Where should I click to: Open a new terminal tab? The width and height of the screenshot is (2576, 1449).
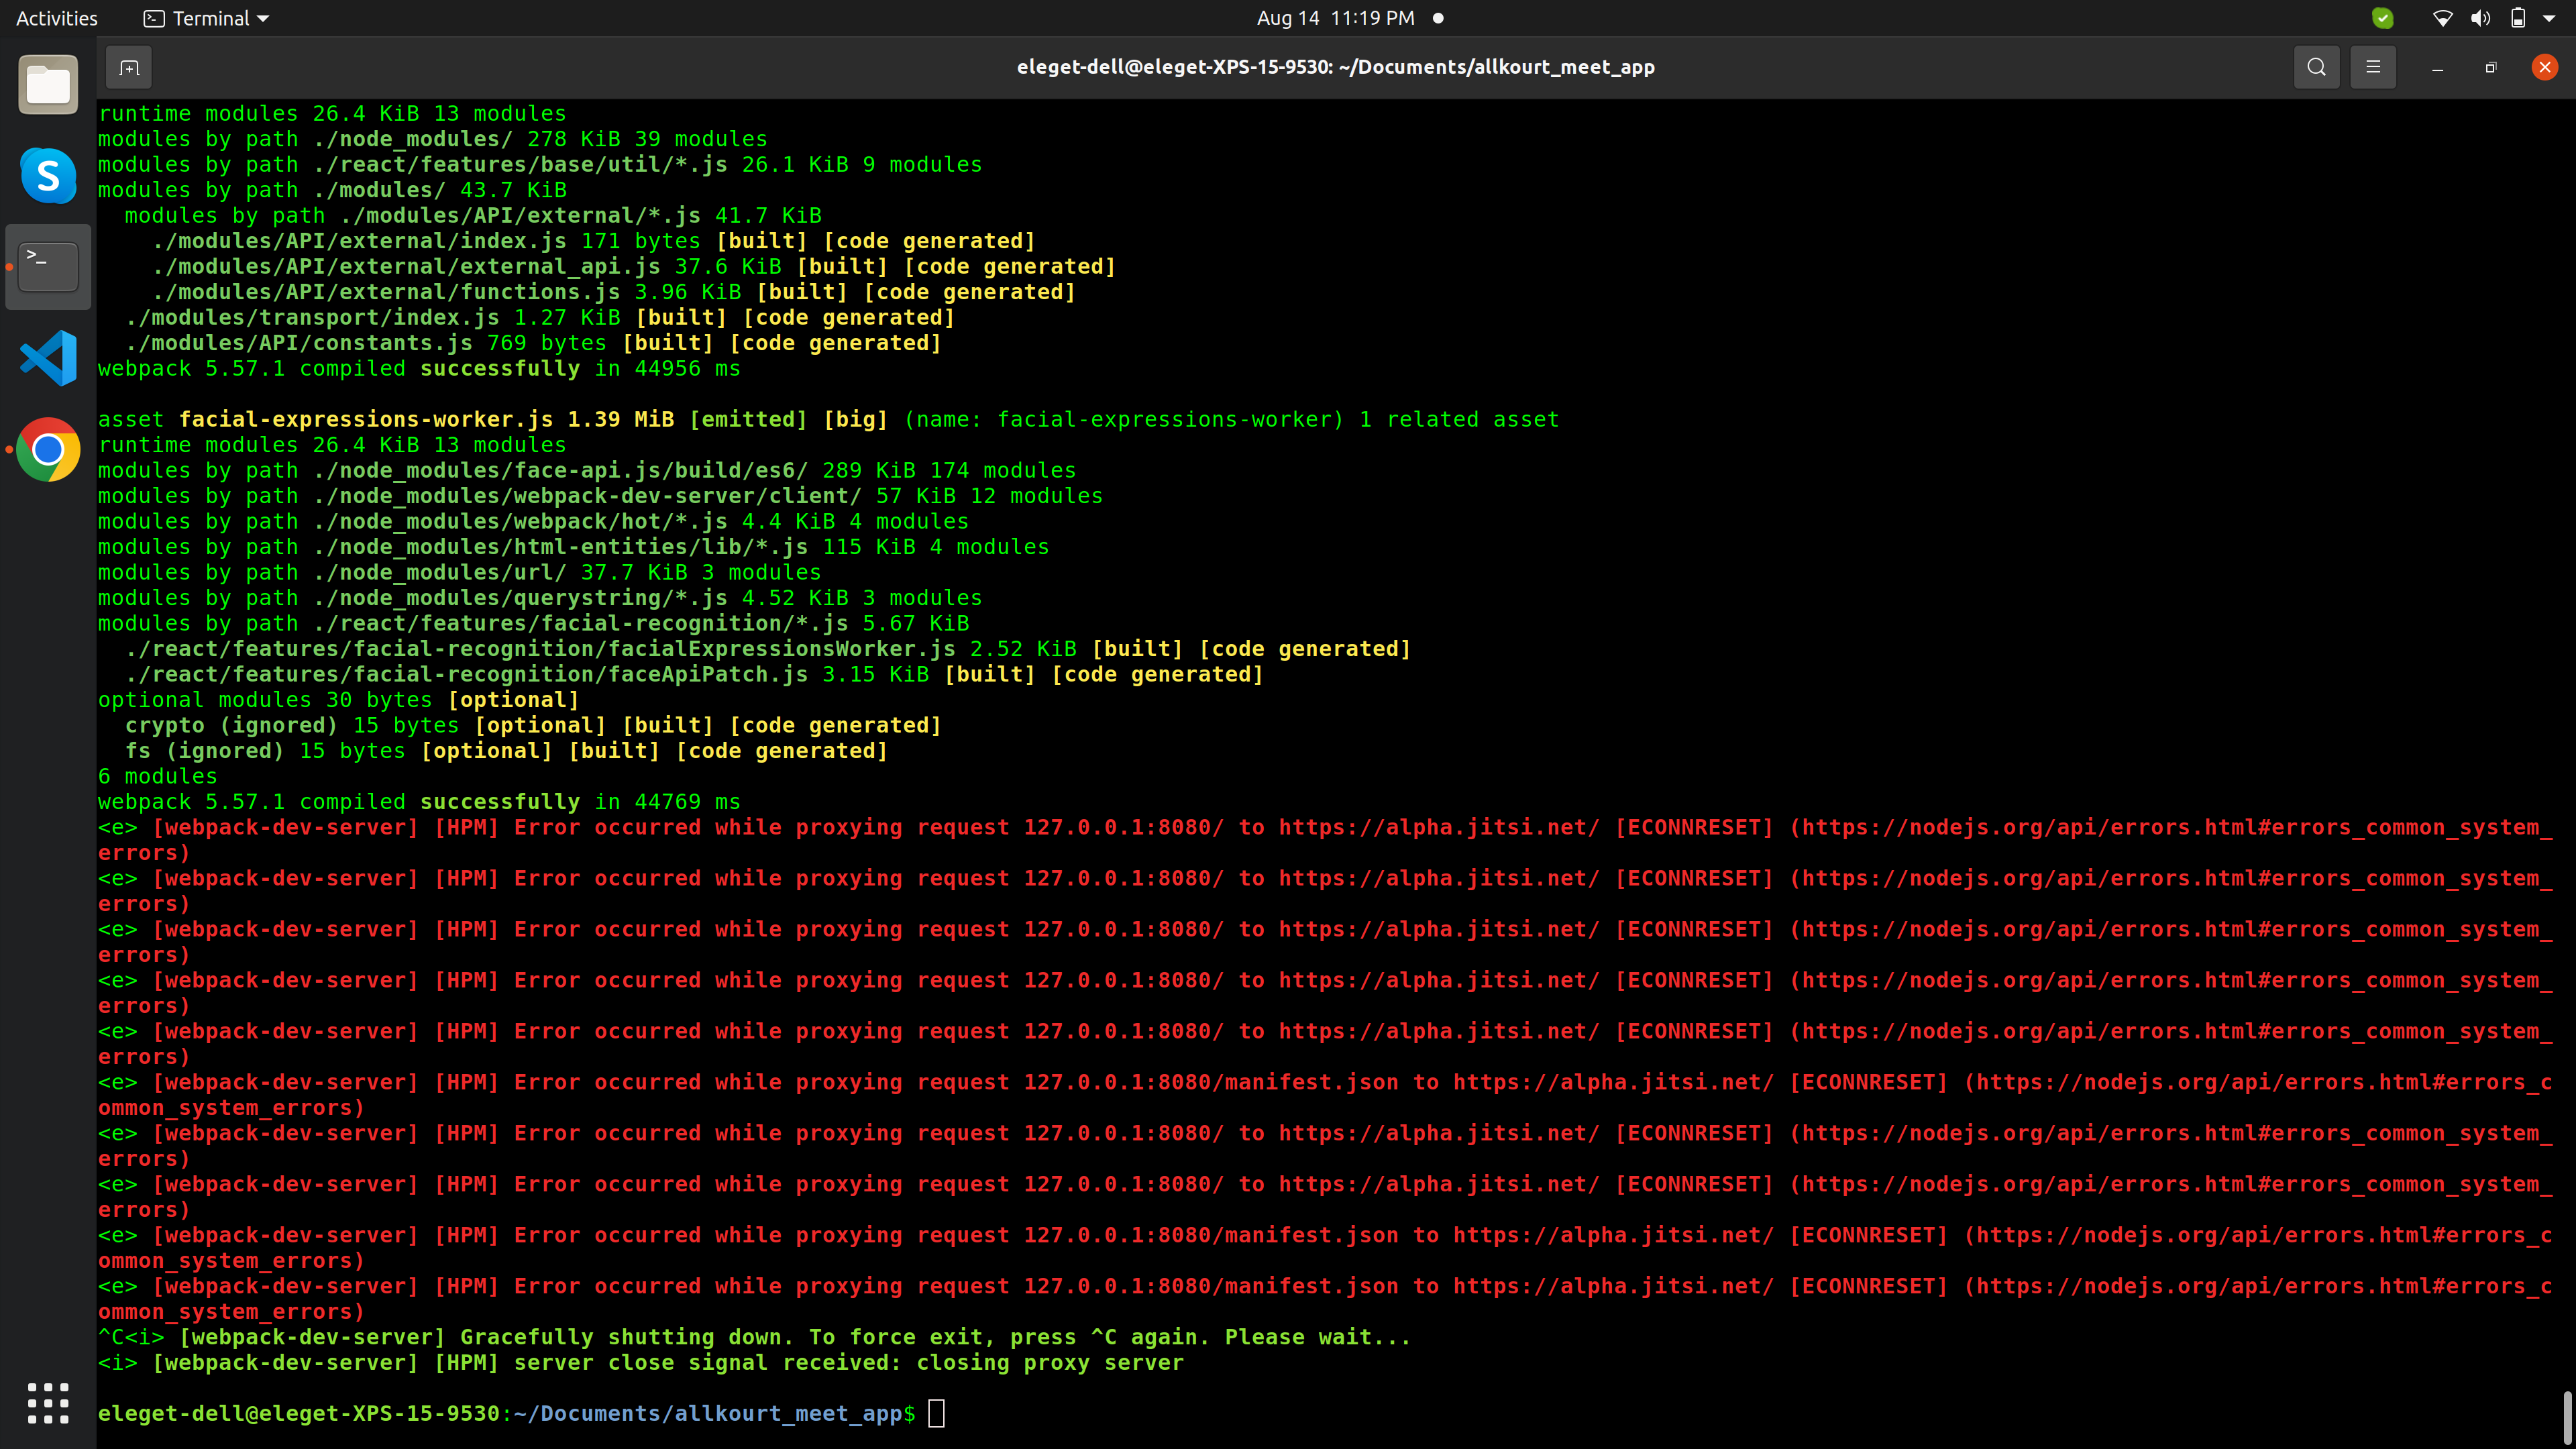pyautogui.click(x=129, y=67)
